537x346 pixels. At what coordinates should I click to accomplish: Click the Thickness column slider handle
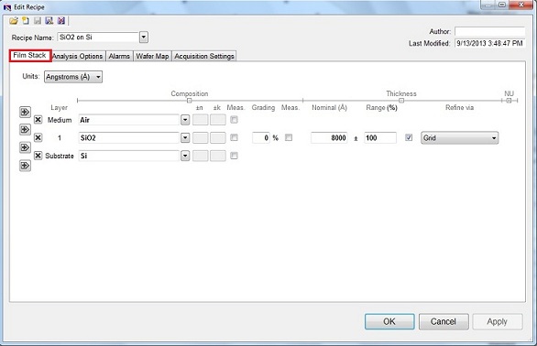click(401, 101)
